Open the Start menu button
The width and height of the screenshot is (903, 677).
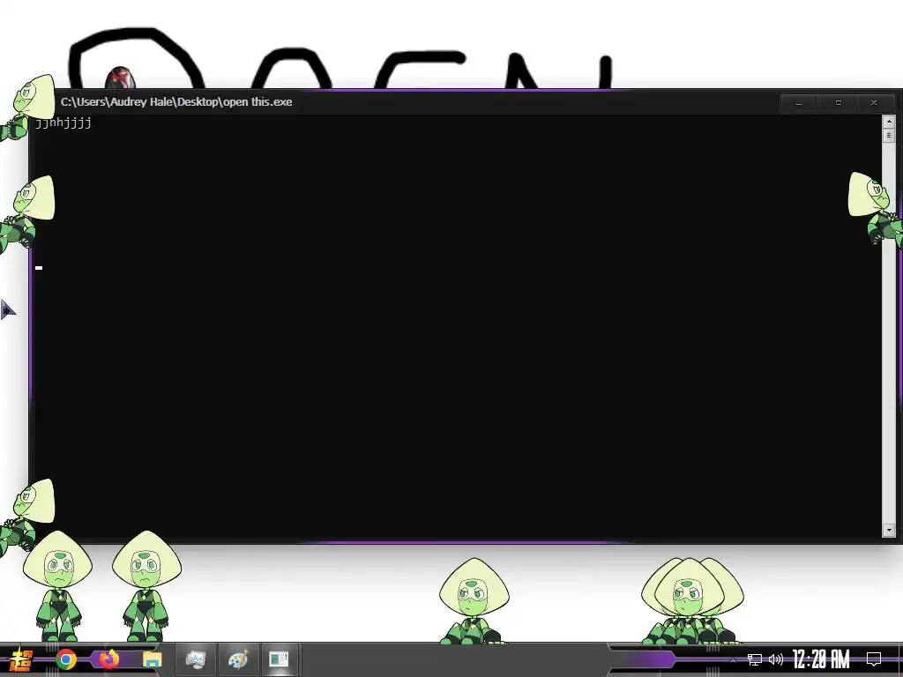click(x=21, y=659)
